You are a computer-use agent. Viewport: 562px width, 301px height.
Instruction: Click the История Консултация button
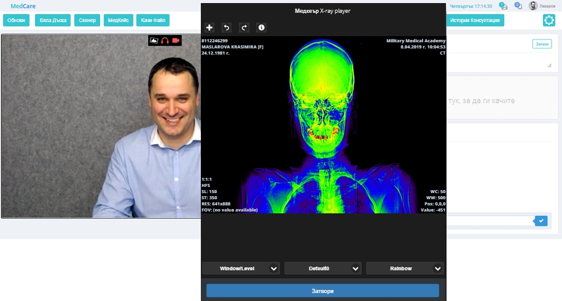tap(476, 20)
